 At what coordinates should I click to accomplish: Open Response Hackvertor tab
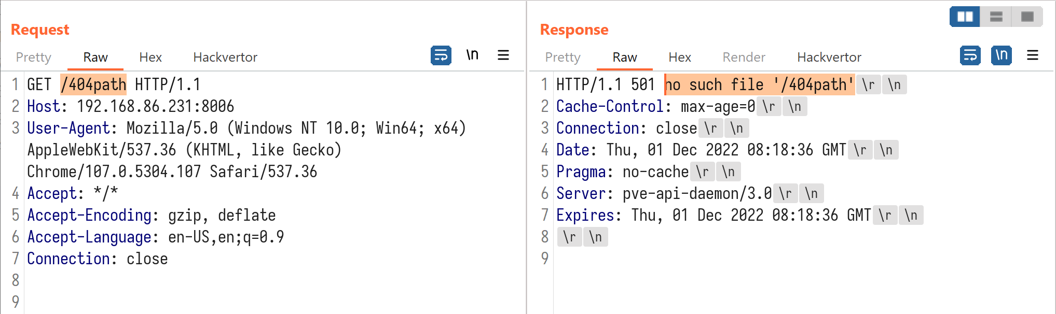click(x=829, y=58)
